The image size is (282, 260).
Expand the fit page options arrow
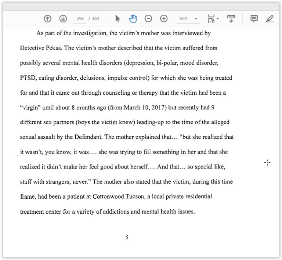218,18
